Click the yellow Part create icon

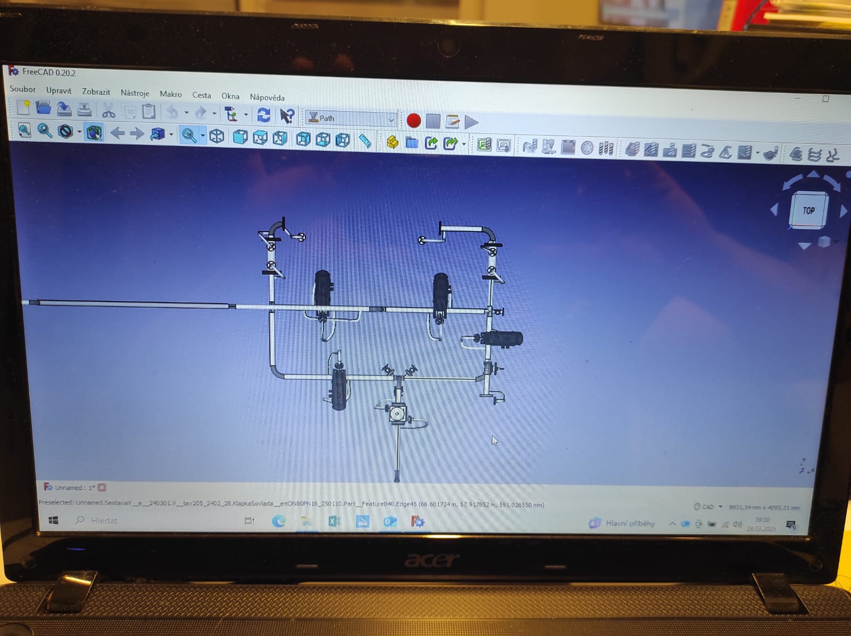pyautogui.click(x=393, y=142)
